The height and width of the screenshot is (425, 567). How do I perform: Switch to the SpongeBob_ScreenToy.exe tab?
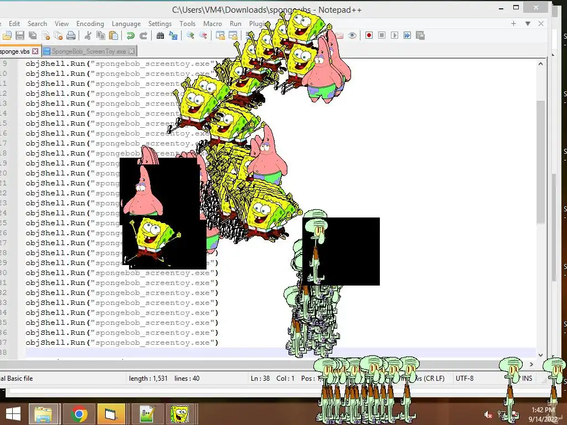pyautogui.click(x=89, y=51)
